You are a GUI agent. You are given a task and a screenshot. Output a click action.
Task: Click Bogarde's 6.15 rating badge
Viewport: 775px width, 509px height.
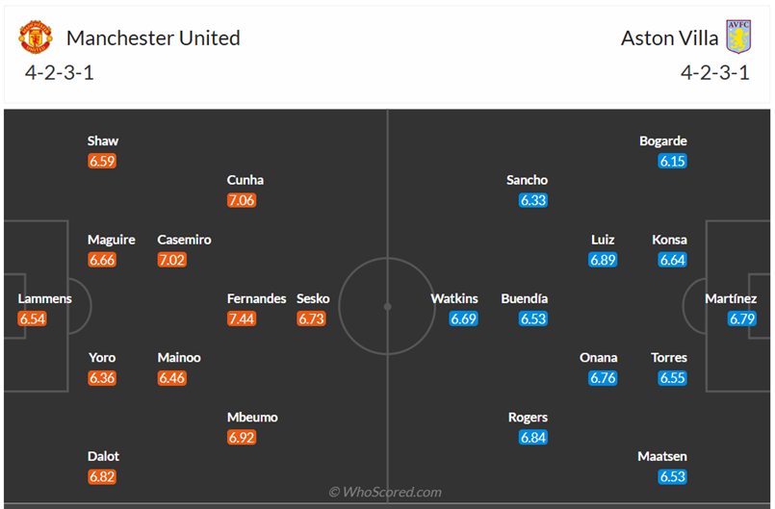click(x=673, y=162)
